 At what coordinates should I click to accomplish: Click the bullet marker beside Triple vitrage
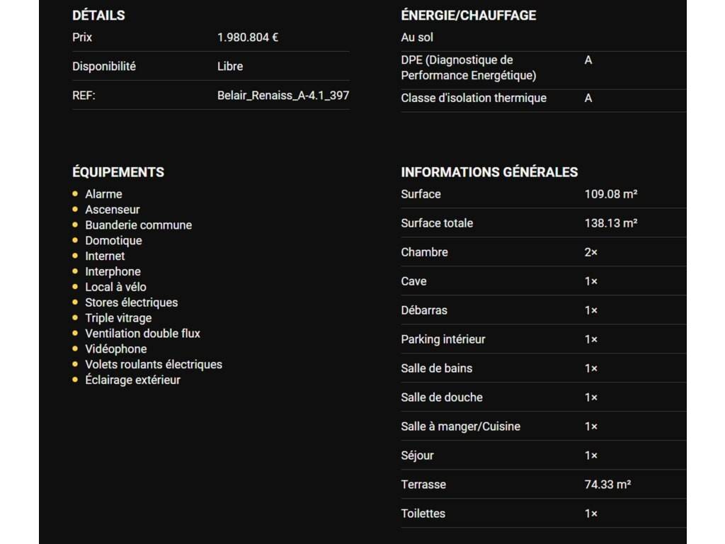coord(75,318)
